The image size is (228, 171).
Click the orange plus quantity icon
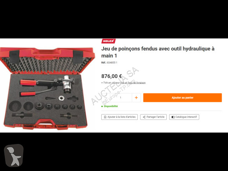(x=136, y=98)
